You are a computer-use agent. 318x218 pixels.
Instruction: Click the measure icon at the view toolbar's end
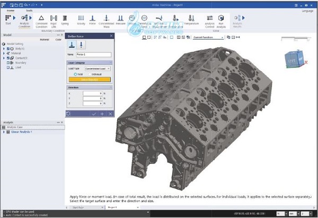pyautogui.click(x=237, y=37)
